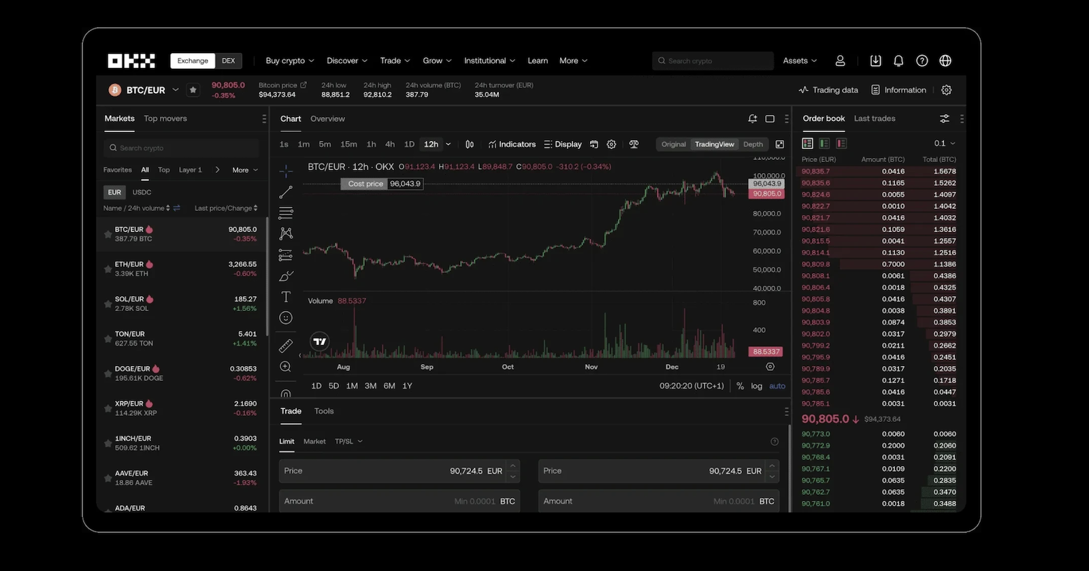1089x571 pixels.
Task: Click the Markets panel Search crypto field
Action: click(182, 148)
